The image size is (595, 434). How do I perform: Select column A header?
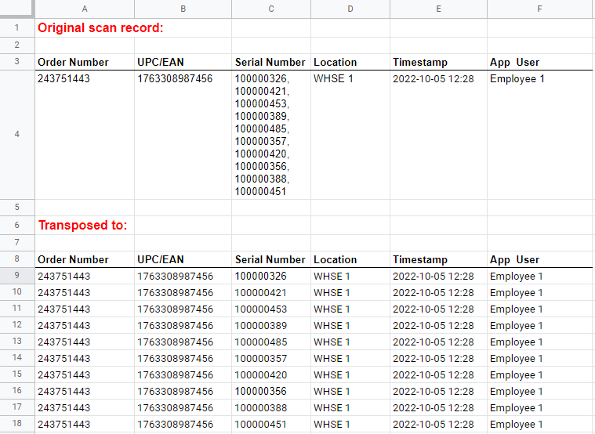tap(85, 9)
